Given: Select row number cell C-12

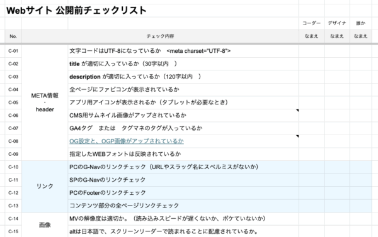Looking at the screenshot, I should 13,193.
